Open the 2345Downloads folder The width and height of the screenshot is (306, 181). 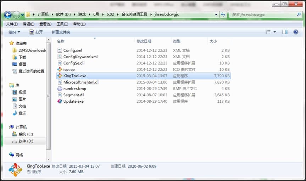[29, 50]
